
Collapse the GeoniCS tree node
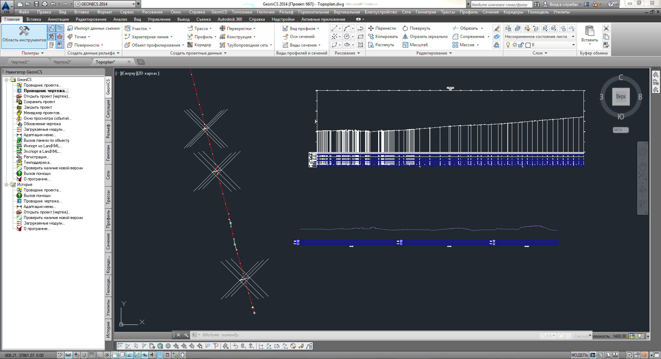click(6, 80)
